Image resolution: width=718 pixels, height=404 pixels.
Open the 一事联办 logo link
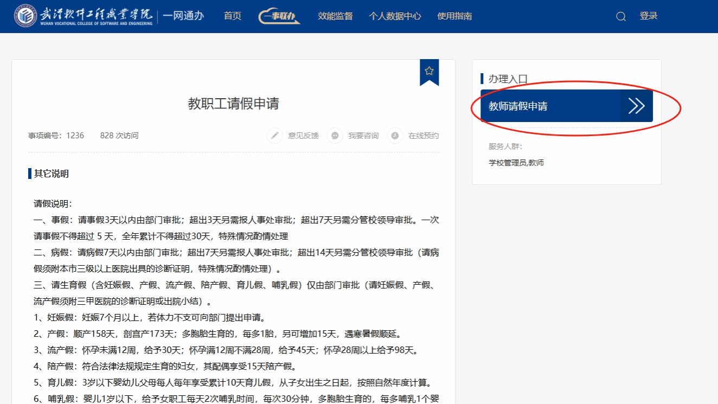click(x=279, y=16)
